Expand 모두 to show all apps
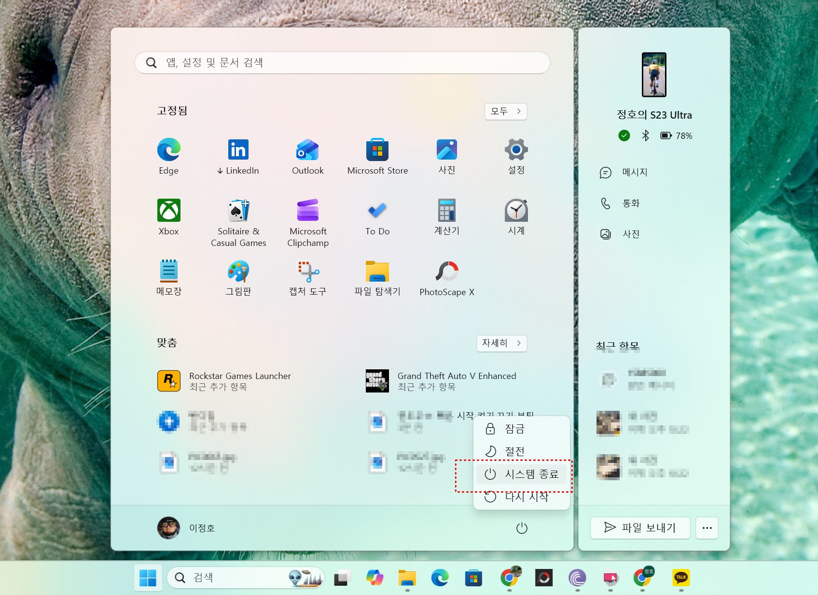Viewport: 818px width, 595px height. pyautogui.click(x=505, y=111)
